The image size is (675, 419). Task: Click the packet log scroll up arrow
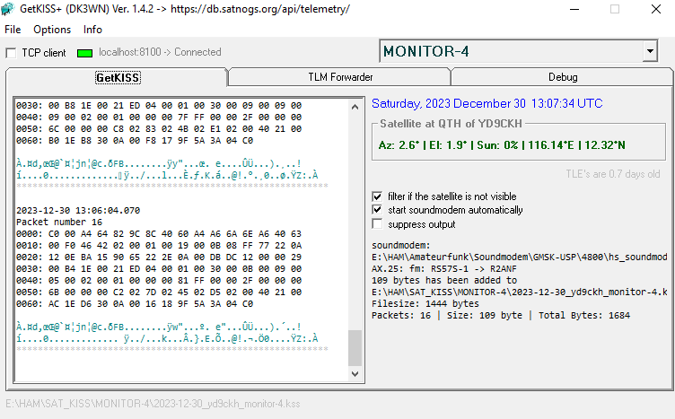tap(355, 107)
